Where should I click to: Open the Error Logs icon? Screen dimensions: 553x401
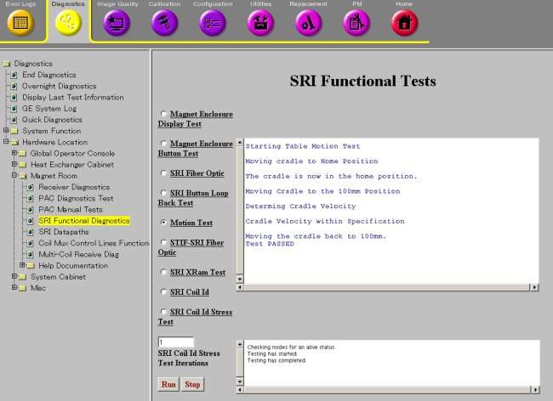point(20,24)
